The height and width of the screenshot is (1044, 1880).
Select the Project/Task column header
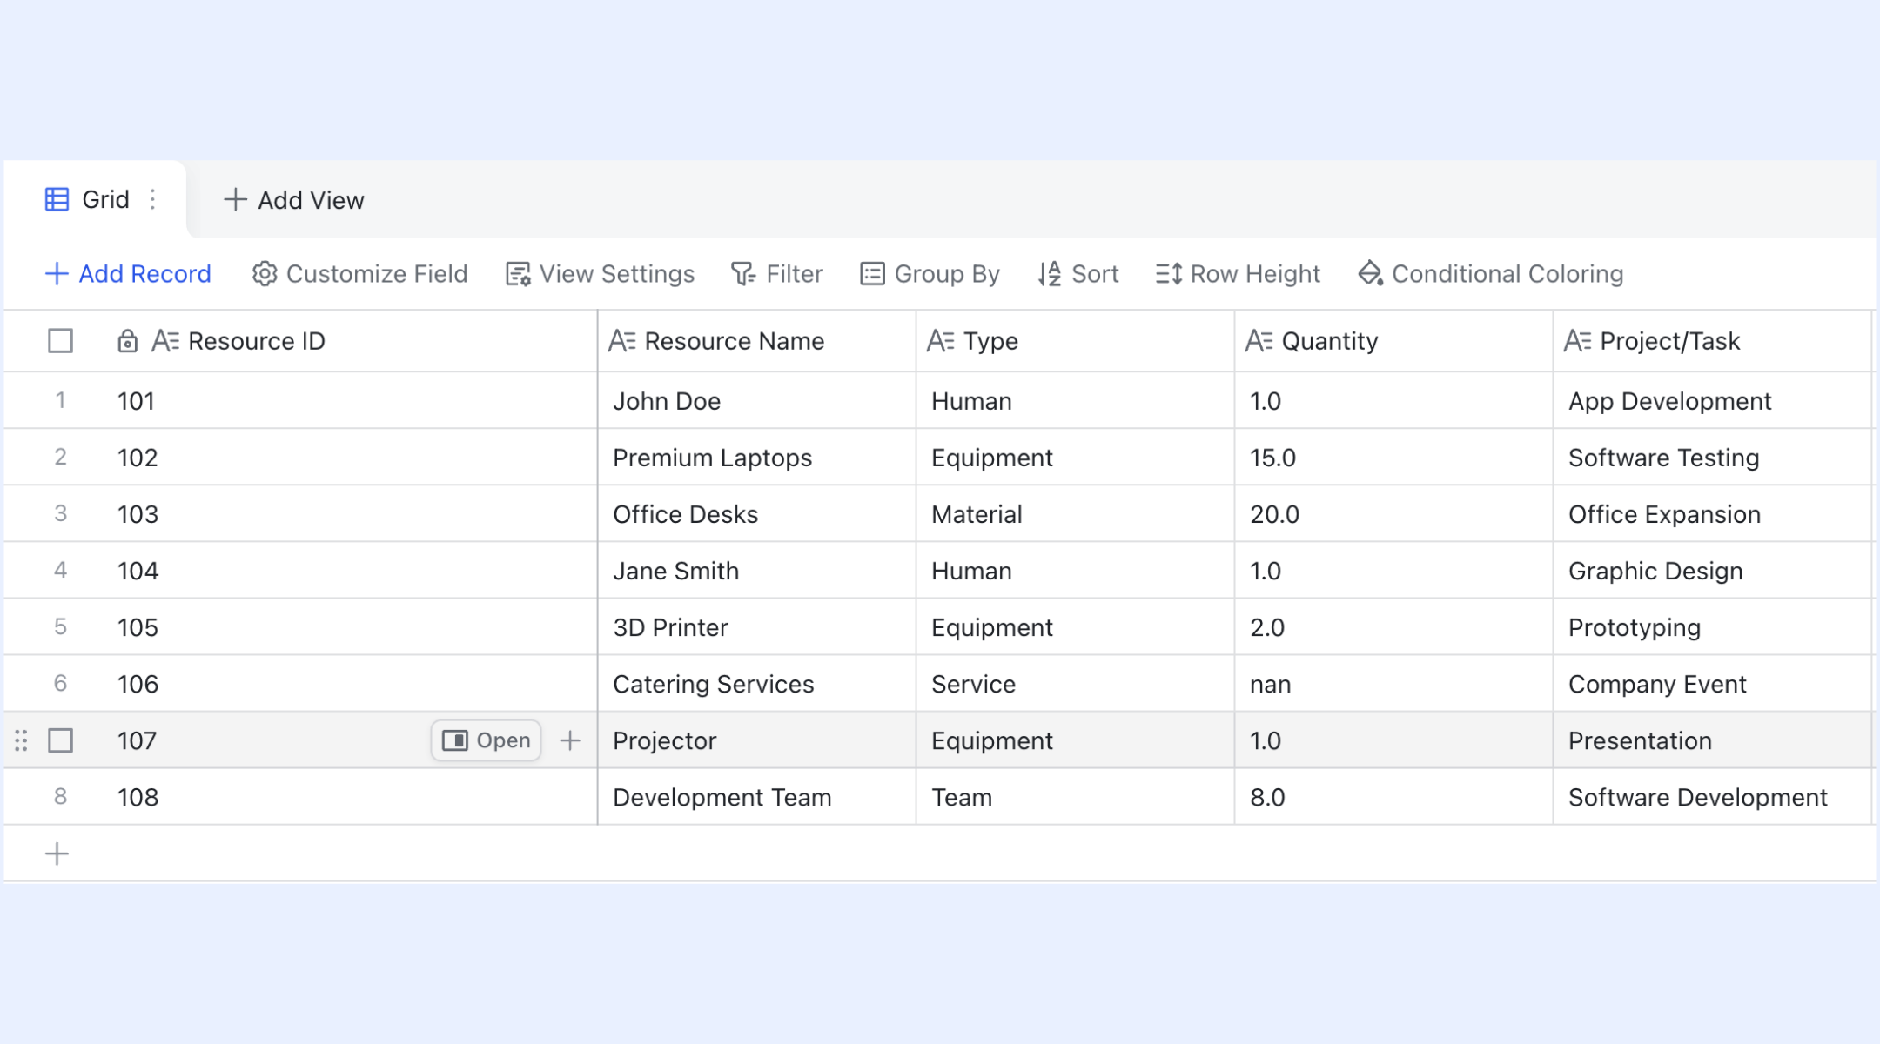[1713, 341]
